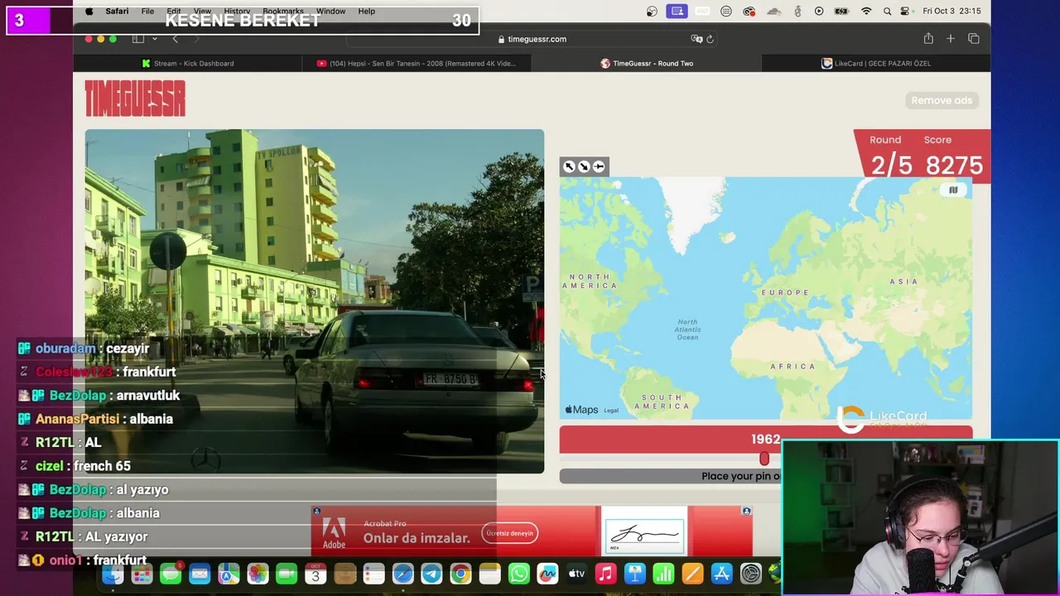Open Google Chrome from the Dock
Viewport: 1060px width, 596px height.
[460, 574]
